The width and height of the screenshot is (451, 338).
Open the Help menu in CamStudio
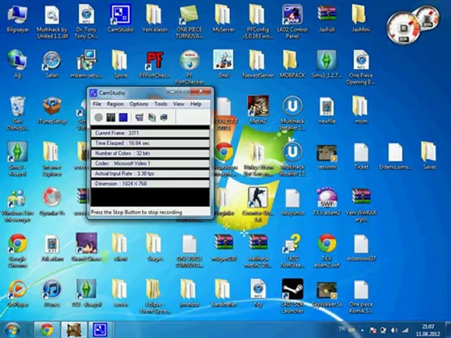click(x=196, y=104)
